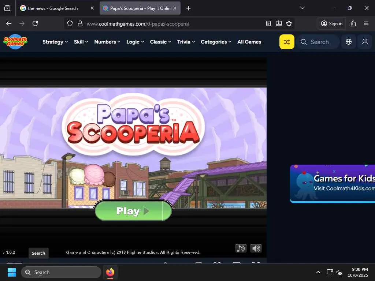The width and height of the screenshot is (375, 281).
Task: Reload the current page
Action: point(35,23)
